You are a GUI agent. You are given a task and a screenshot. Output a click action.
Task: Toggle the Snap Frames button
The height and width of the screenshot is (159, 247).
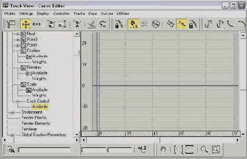(133, 24)
